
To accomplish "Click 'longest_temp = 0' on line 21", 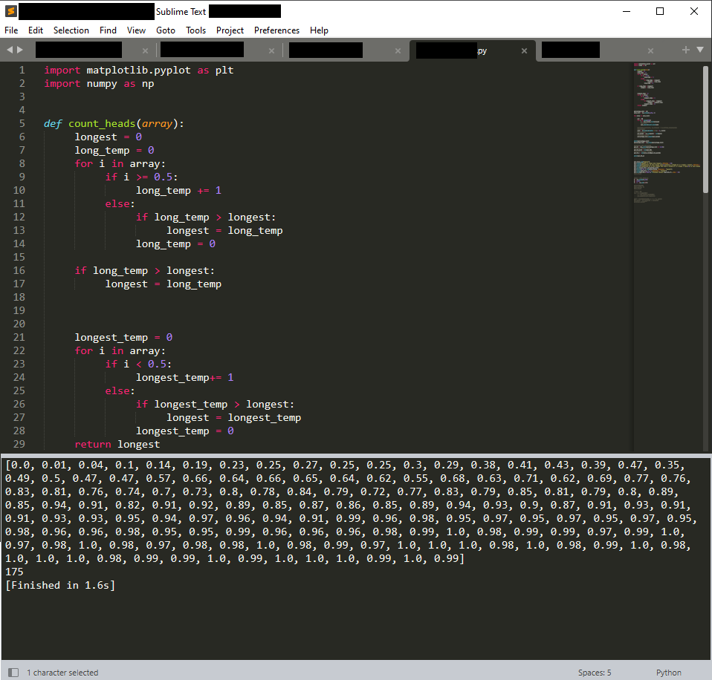I will [x=123, y=337].
